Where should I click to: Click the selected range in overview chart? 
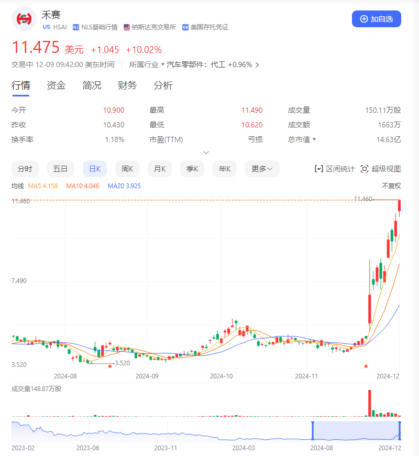pos(356,431)
